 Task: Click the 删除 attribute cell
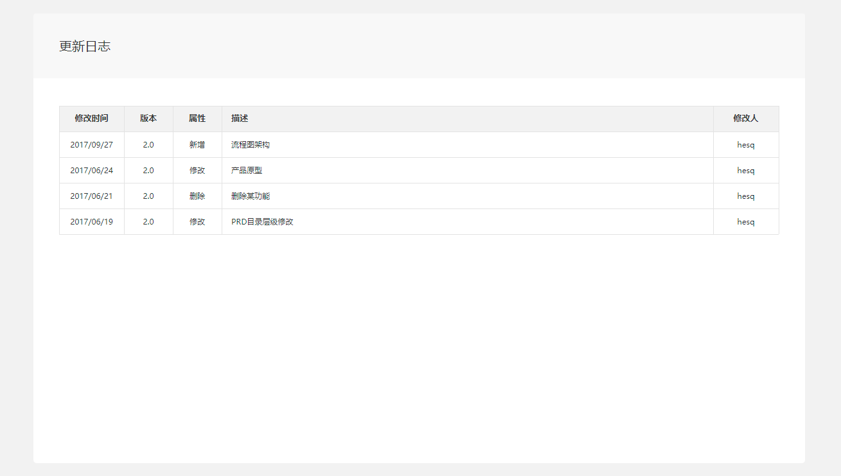(197, 196)
